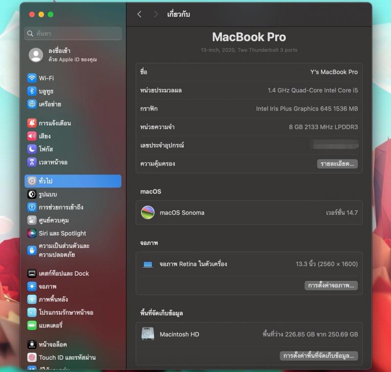Viewport: 391px width, 372px height.
Task: Open the Network (เครือข่าย) globe icon
Action: click(32, 104)
